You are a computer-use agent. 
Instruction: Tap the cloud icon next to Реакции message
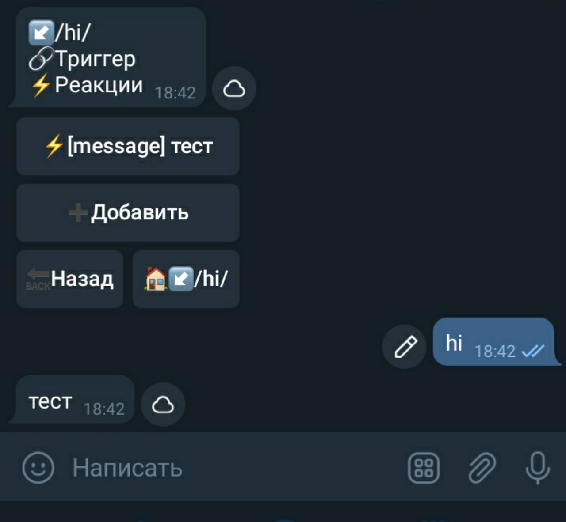click(x=234, y=88)
